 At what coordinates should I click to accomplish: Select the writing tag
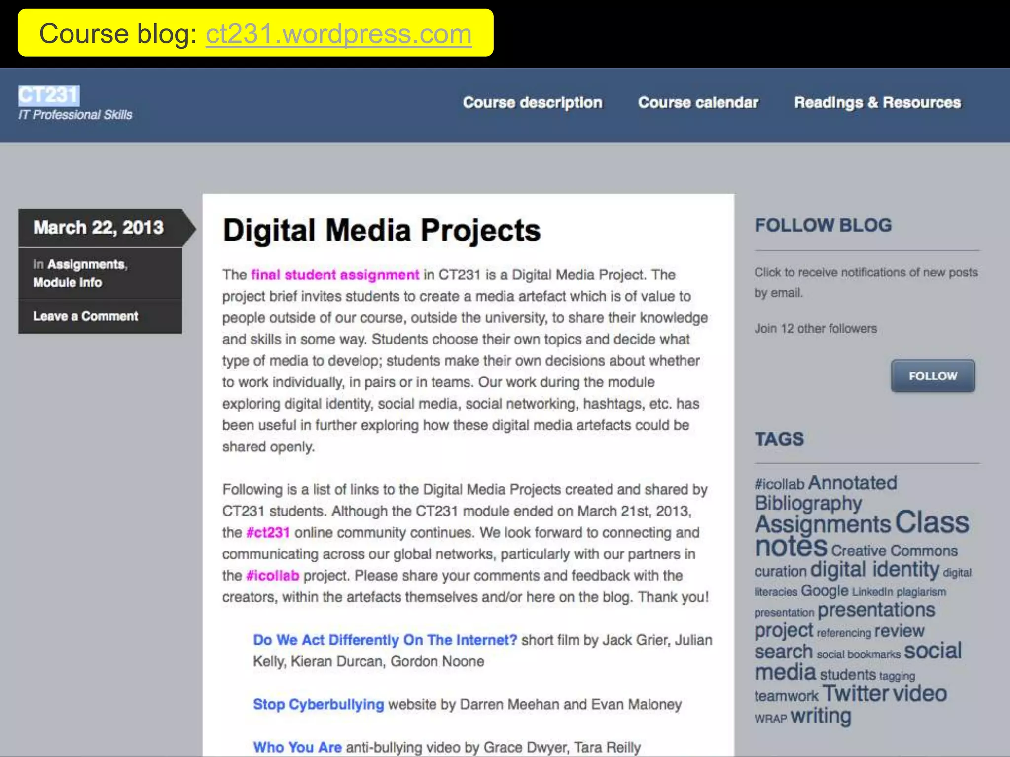821,716
